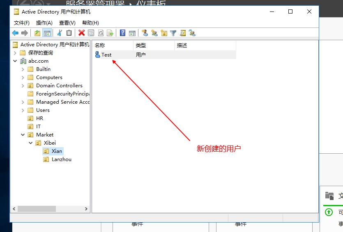Select the 保存的查询 tree item

click(41, 53)
